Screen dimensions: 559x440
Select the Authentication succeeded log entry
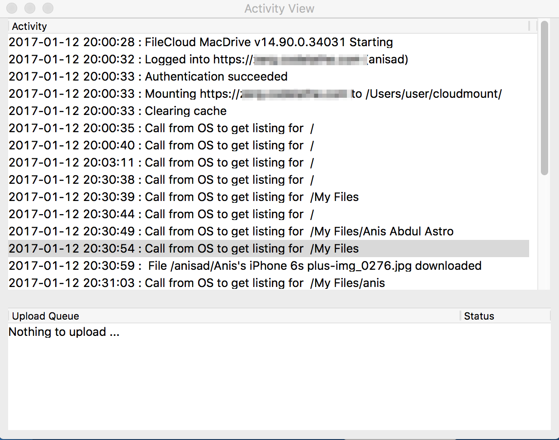(148, 77)
